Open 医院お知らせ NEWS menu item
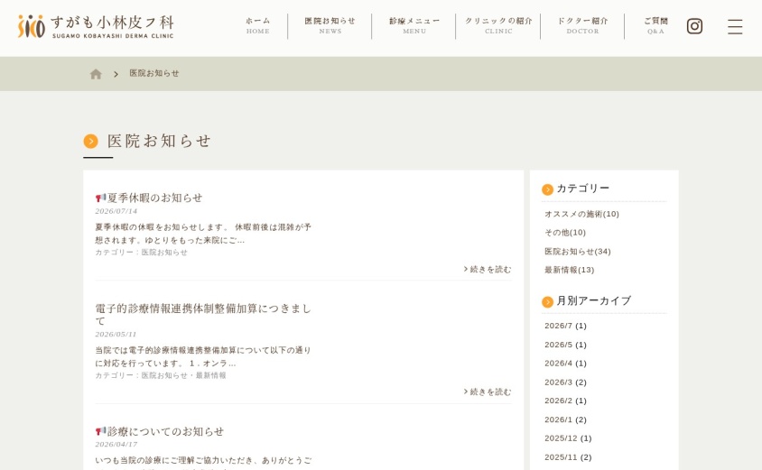 (330, 26)
